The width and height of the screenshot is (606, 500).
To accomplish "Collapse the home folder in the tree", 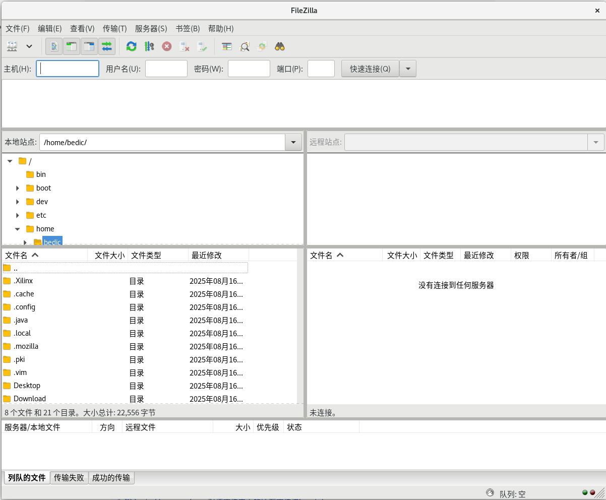I will point(17,228).
